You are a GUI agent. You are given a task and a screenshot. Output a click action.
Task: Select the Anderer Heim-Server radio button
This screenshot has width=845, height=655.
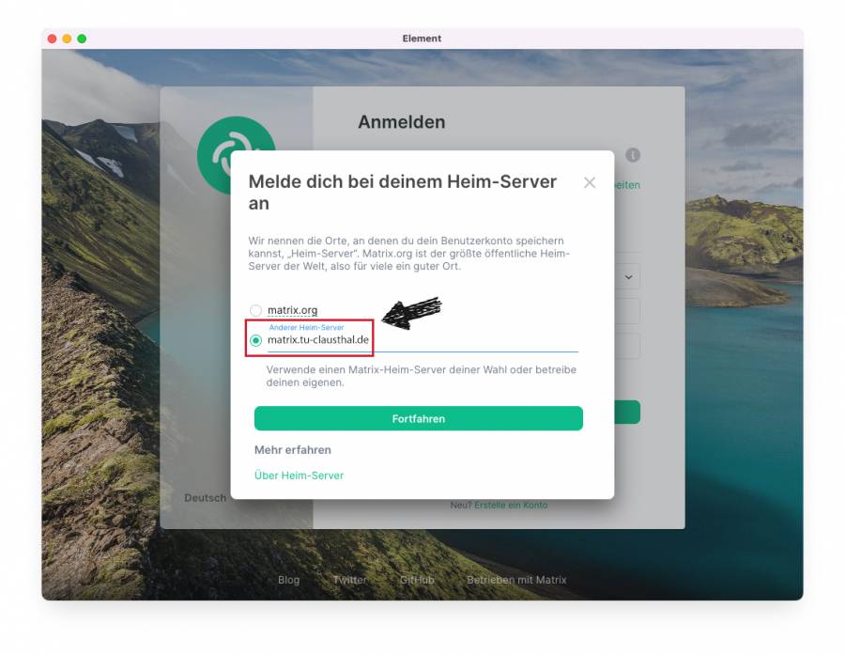coord(255,340)
